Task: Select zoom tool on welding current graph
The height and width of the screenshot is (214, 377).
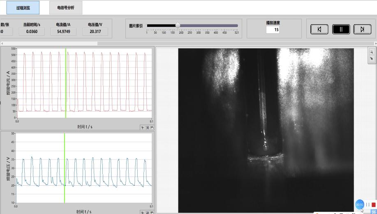Action: pos(147,127)
